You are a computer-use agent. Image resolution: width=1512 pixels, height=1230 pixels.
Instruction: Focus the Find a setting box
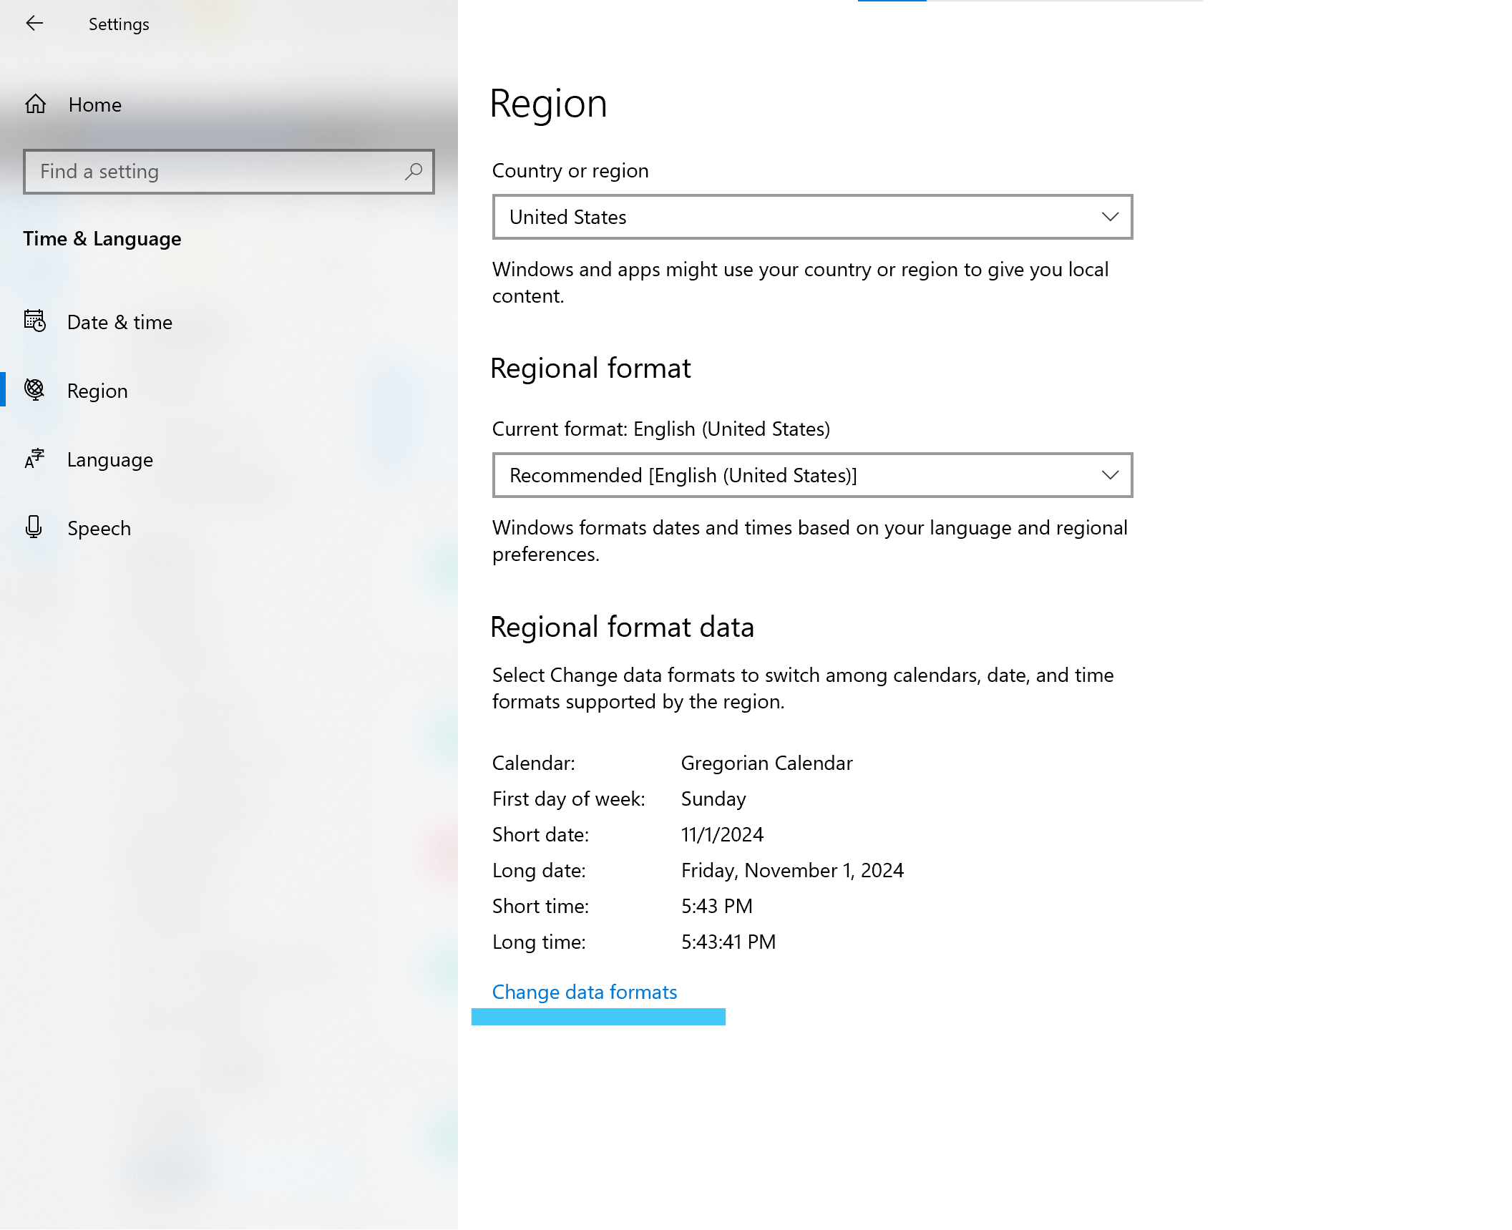(x=215, y=172)
